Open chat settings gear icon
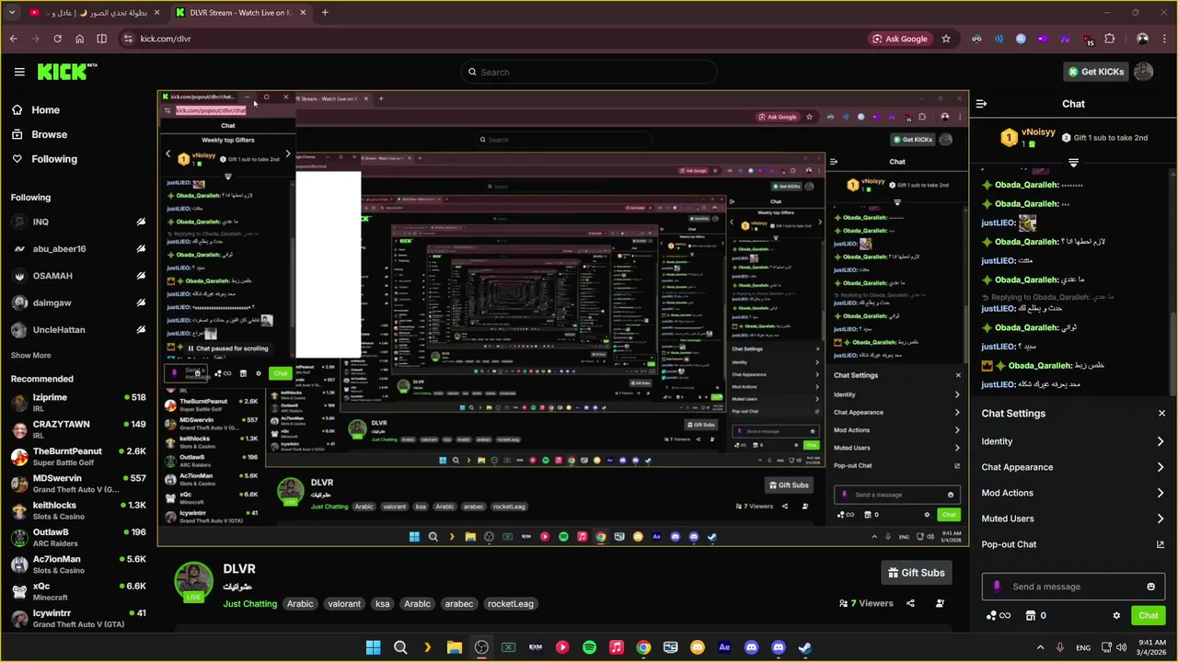 tap(1116, 616)
